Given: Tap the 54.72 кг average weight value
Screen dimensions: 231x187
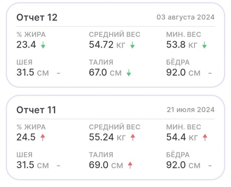Looking at the screenshot, I should click(107, 45).
